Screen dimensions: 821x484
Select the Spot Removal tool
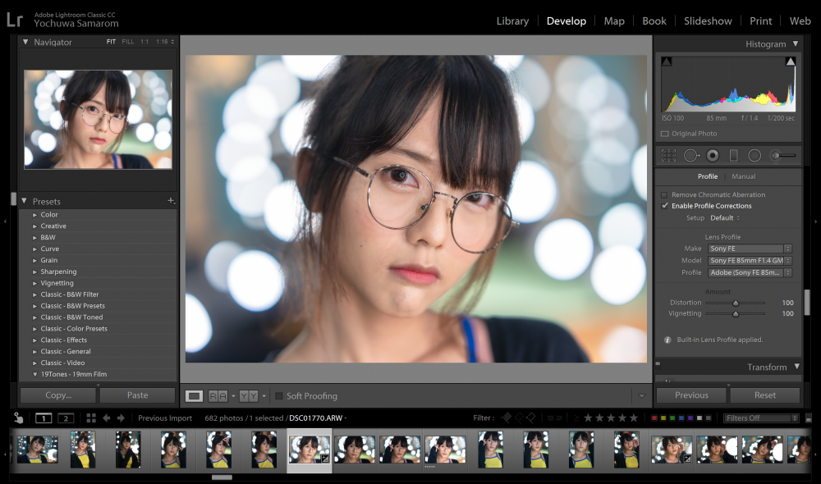pyautogui.click(x=691, y=155)
